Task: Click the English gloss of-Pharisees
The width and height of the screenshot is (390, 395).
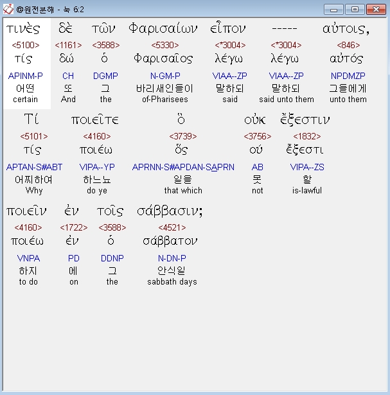Action: [x=165, y=100]
